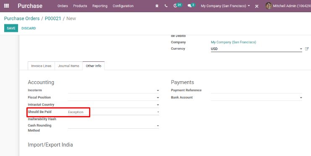Switch to the Journal Items tab
This screenshot has width=311, height=156.
coord(69,66)
